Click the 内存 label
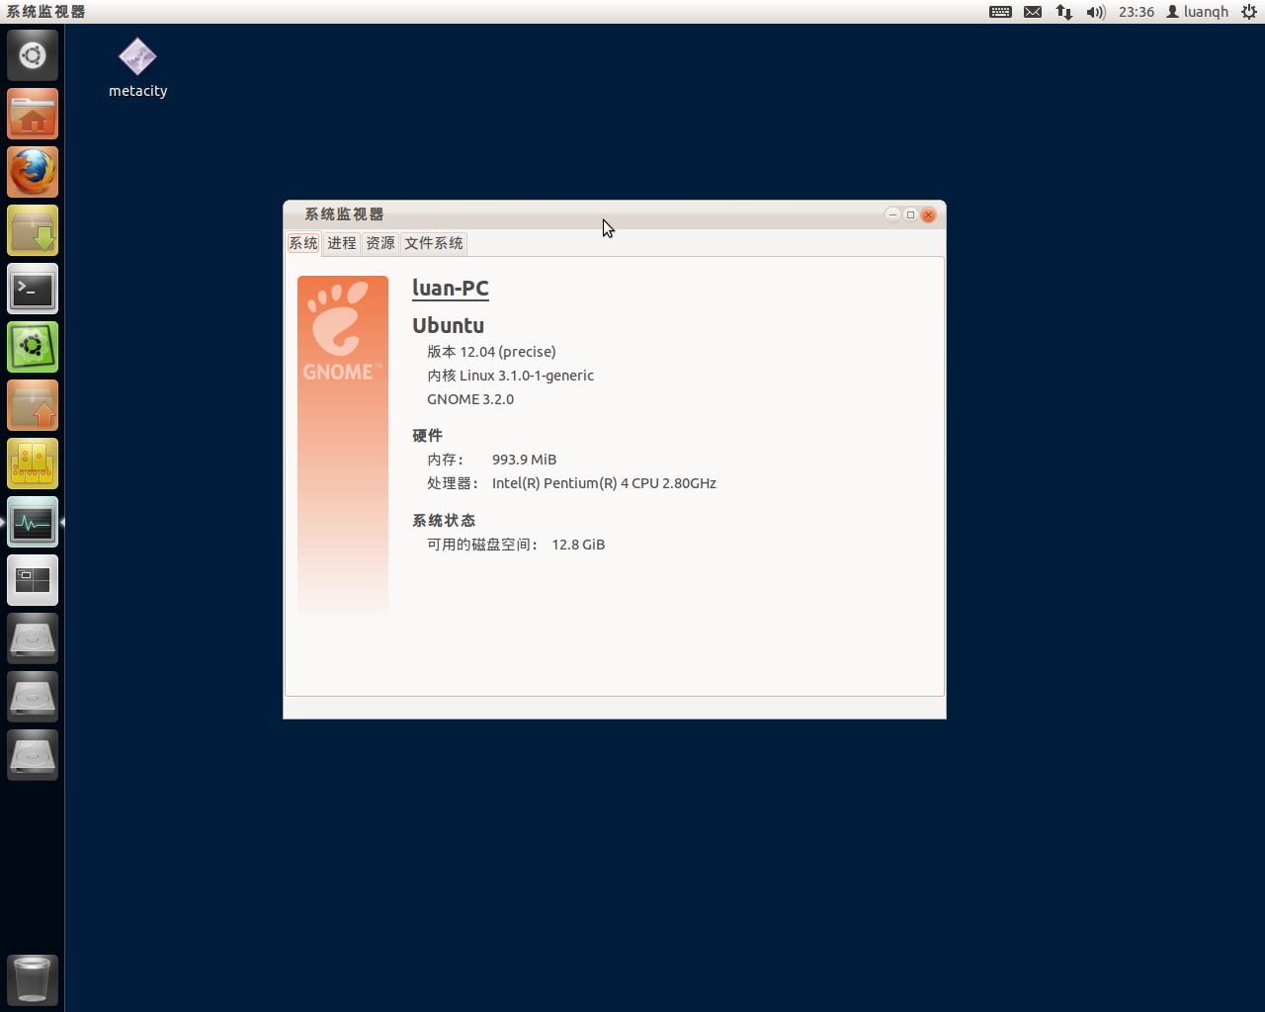 point(446,460)
